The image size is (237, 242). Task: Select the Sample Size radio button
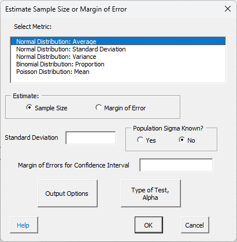(29, 107)
